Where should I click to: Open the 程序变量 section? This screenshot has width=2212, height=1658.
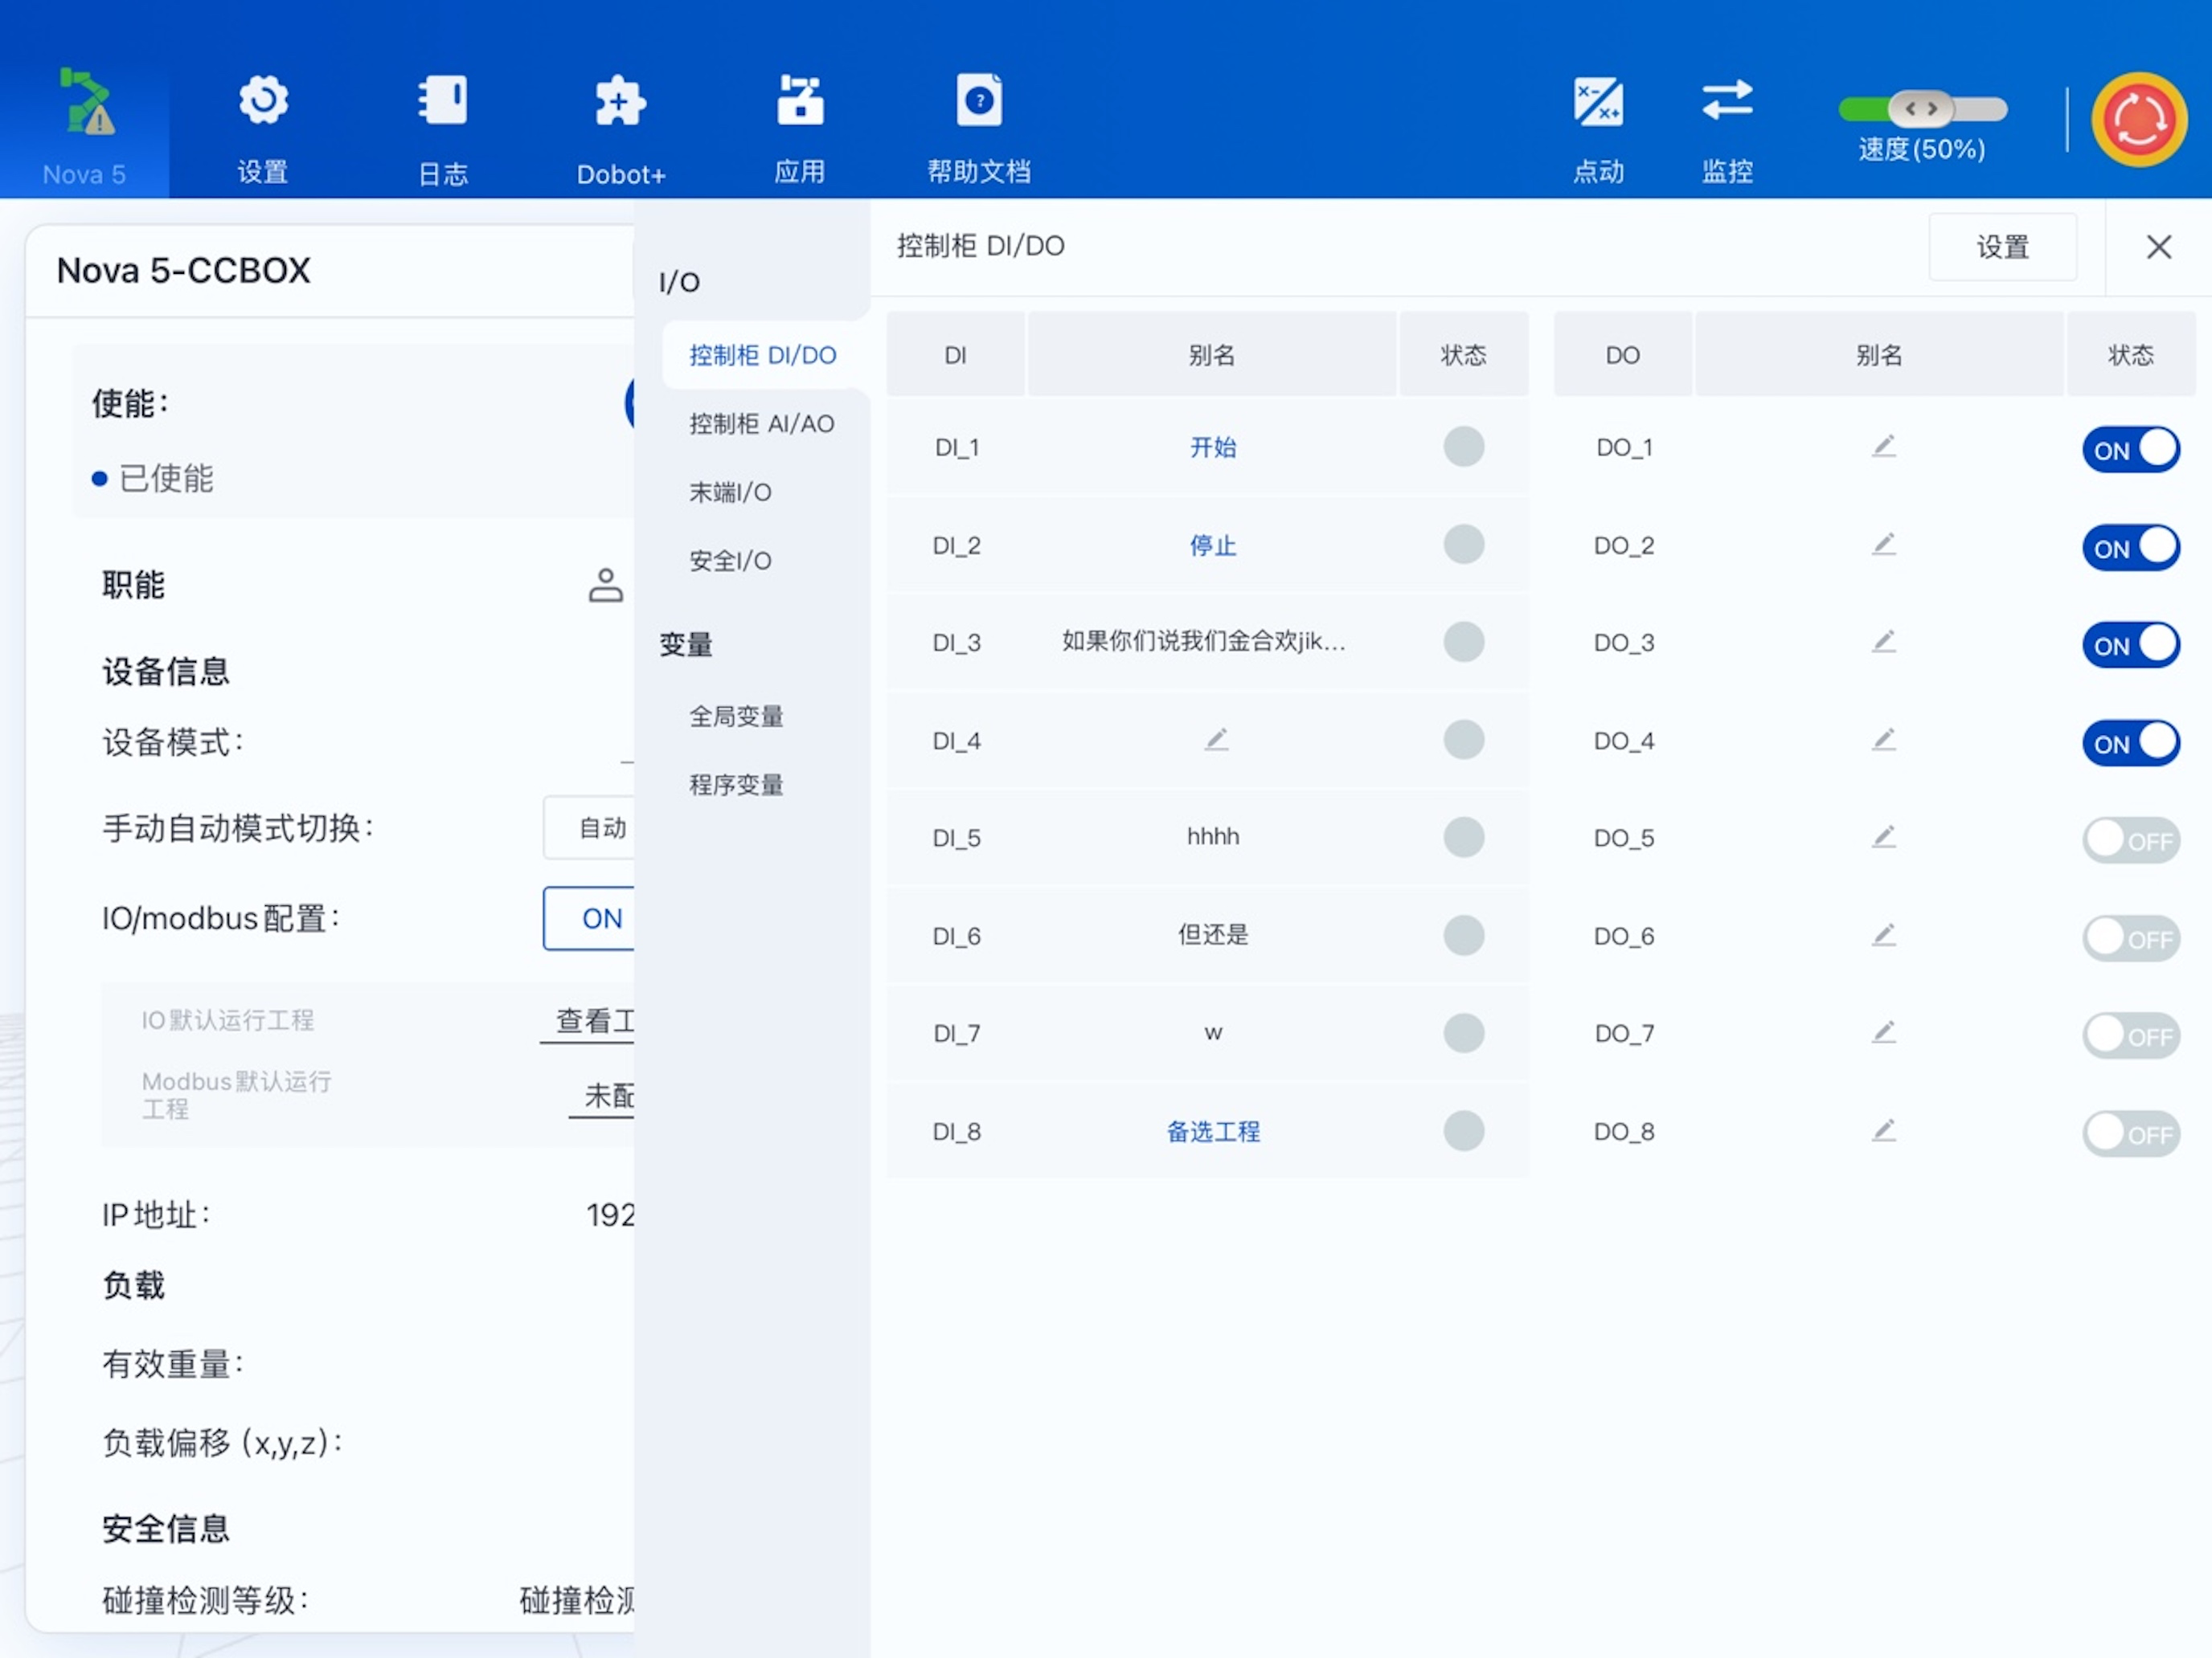coord(736,785)
